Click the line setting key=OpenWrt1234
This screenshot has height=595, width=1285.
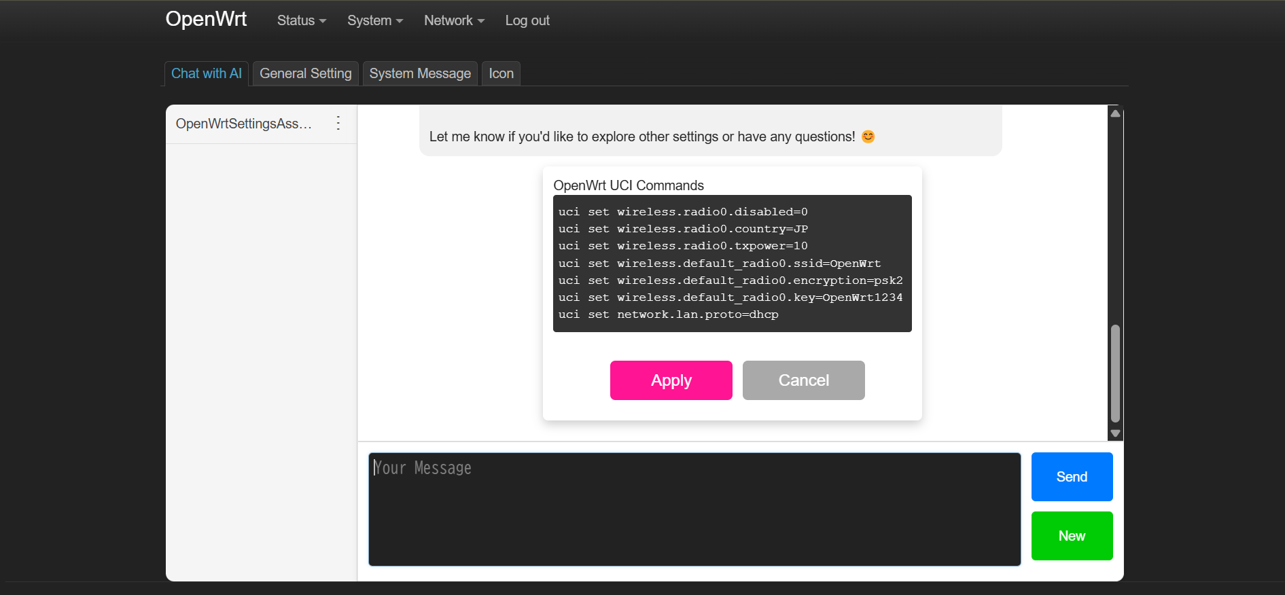(730, 297)
